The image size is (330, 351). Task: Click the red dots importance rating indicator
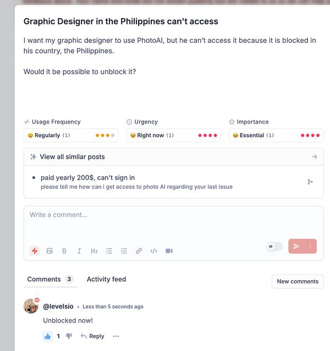[x=310, y=136]
